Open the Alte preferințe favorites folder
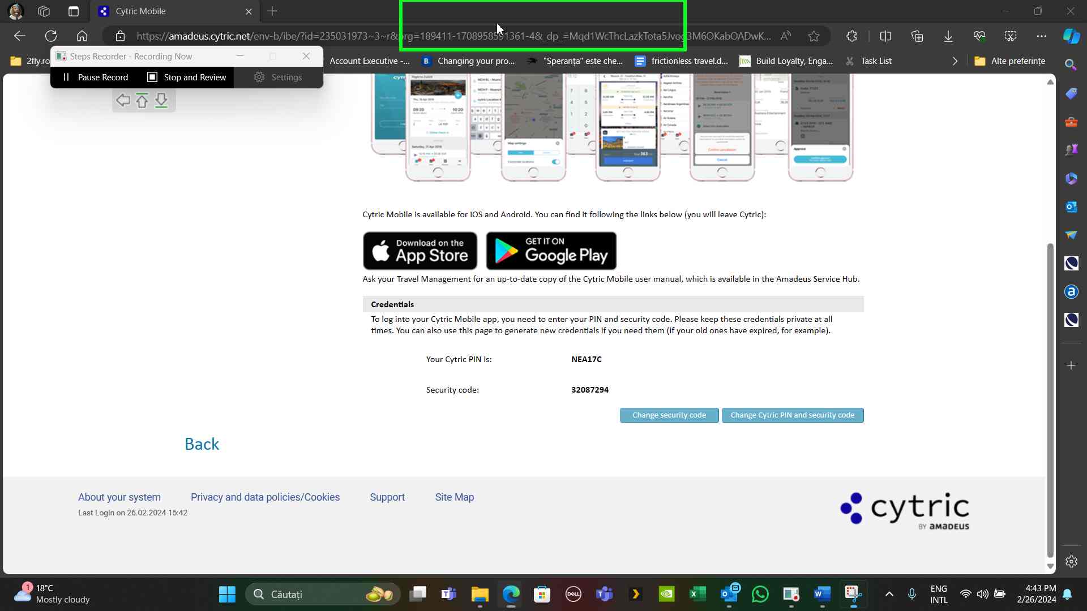1087x611 pixels. [1010, 61]
